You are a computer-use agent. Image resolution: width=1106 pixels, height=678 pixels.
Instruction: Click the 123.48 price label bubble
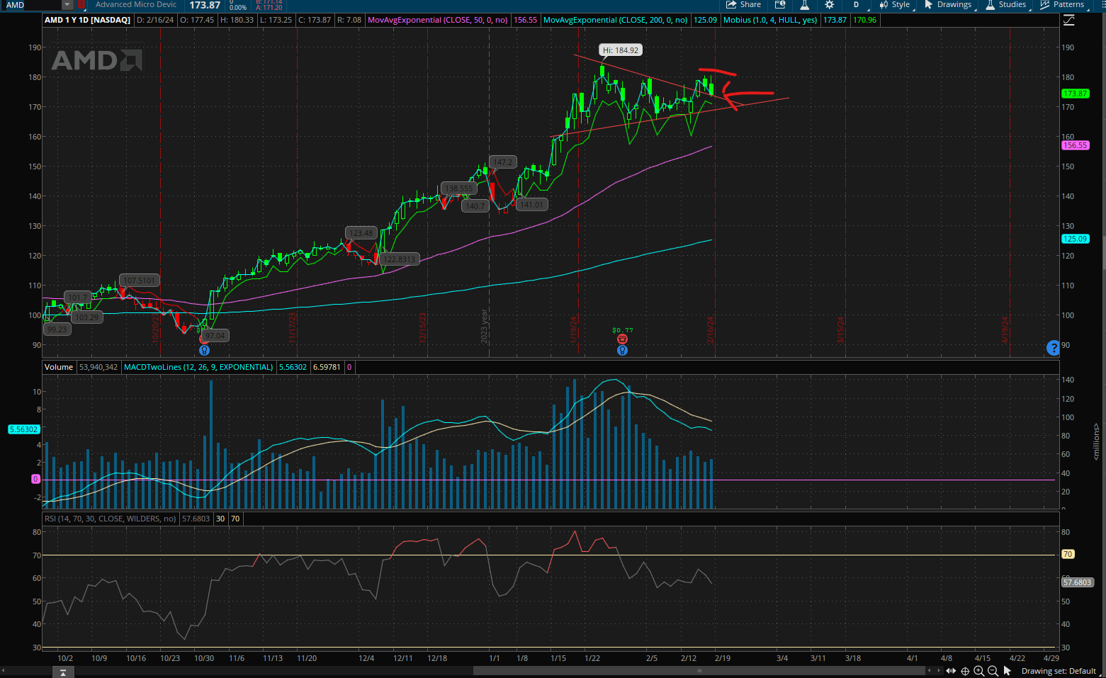(361, 233)
